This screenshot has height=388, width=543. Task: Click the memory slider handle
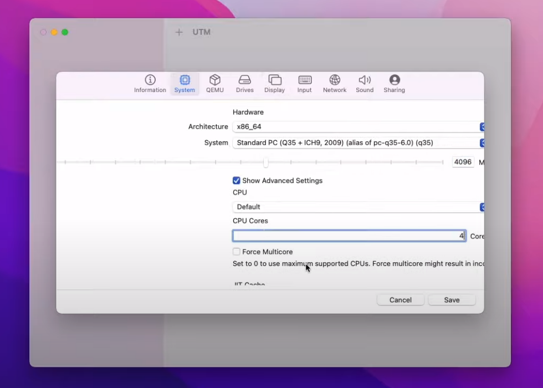(266, 162)
